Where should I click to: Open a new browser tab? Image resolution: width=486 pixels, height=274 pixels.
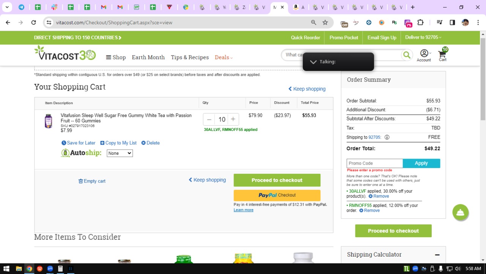point(413,7)
